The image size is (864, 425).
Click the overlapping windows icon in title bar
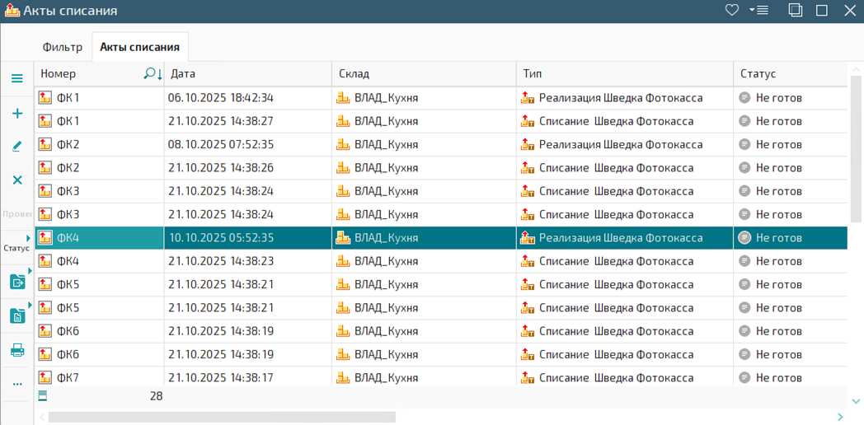pyautogui.click(x=796, y=11)
